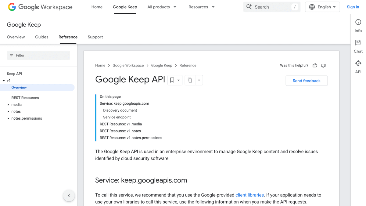The height and width of the screenshot is (206, 366).
Task: Open the API side panel icon
Action: (358, 63)
